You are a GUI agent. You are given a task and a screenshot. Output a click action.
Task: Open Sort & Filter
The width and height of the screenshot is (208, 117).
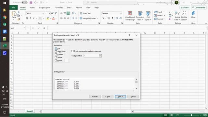point(177,16)
